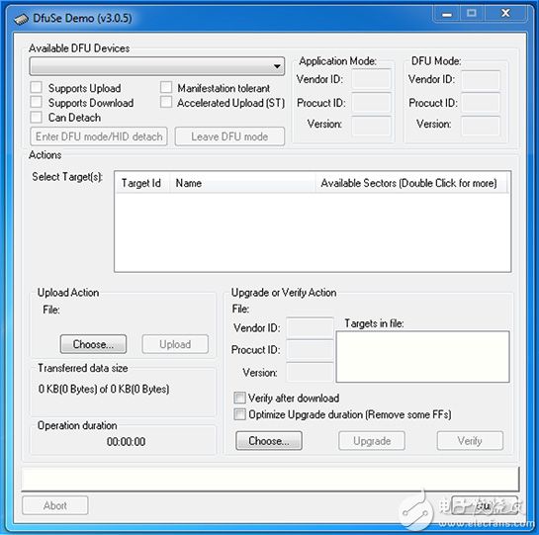The height and width of the screenshot is (535, 539).
Task: Click Enter DFU mode/HID detach button
Action: coord(99,136)
